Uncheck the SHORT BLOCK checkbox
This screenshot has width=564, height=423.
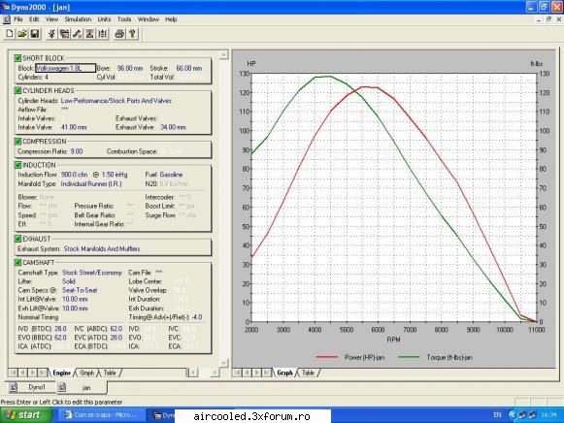pyautogui.click(x=17, y=58)
